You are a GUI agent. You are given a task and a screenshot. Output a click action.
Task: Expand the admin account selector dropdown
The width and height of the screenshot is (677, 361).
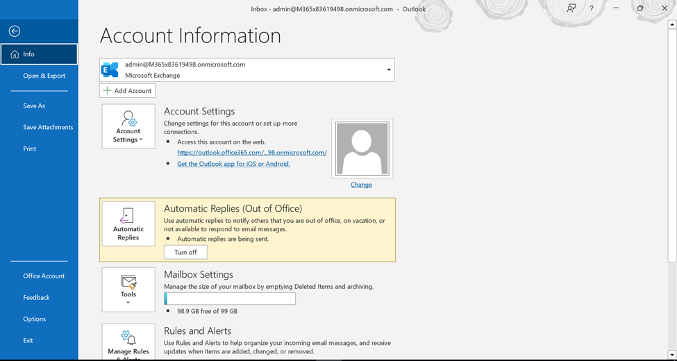[x=389, y=70]
